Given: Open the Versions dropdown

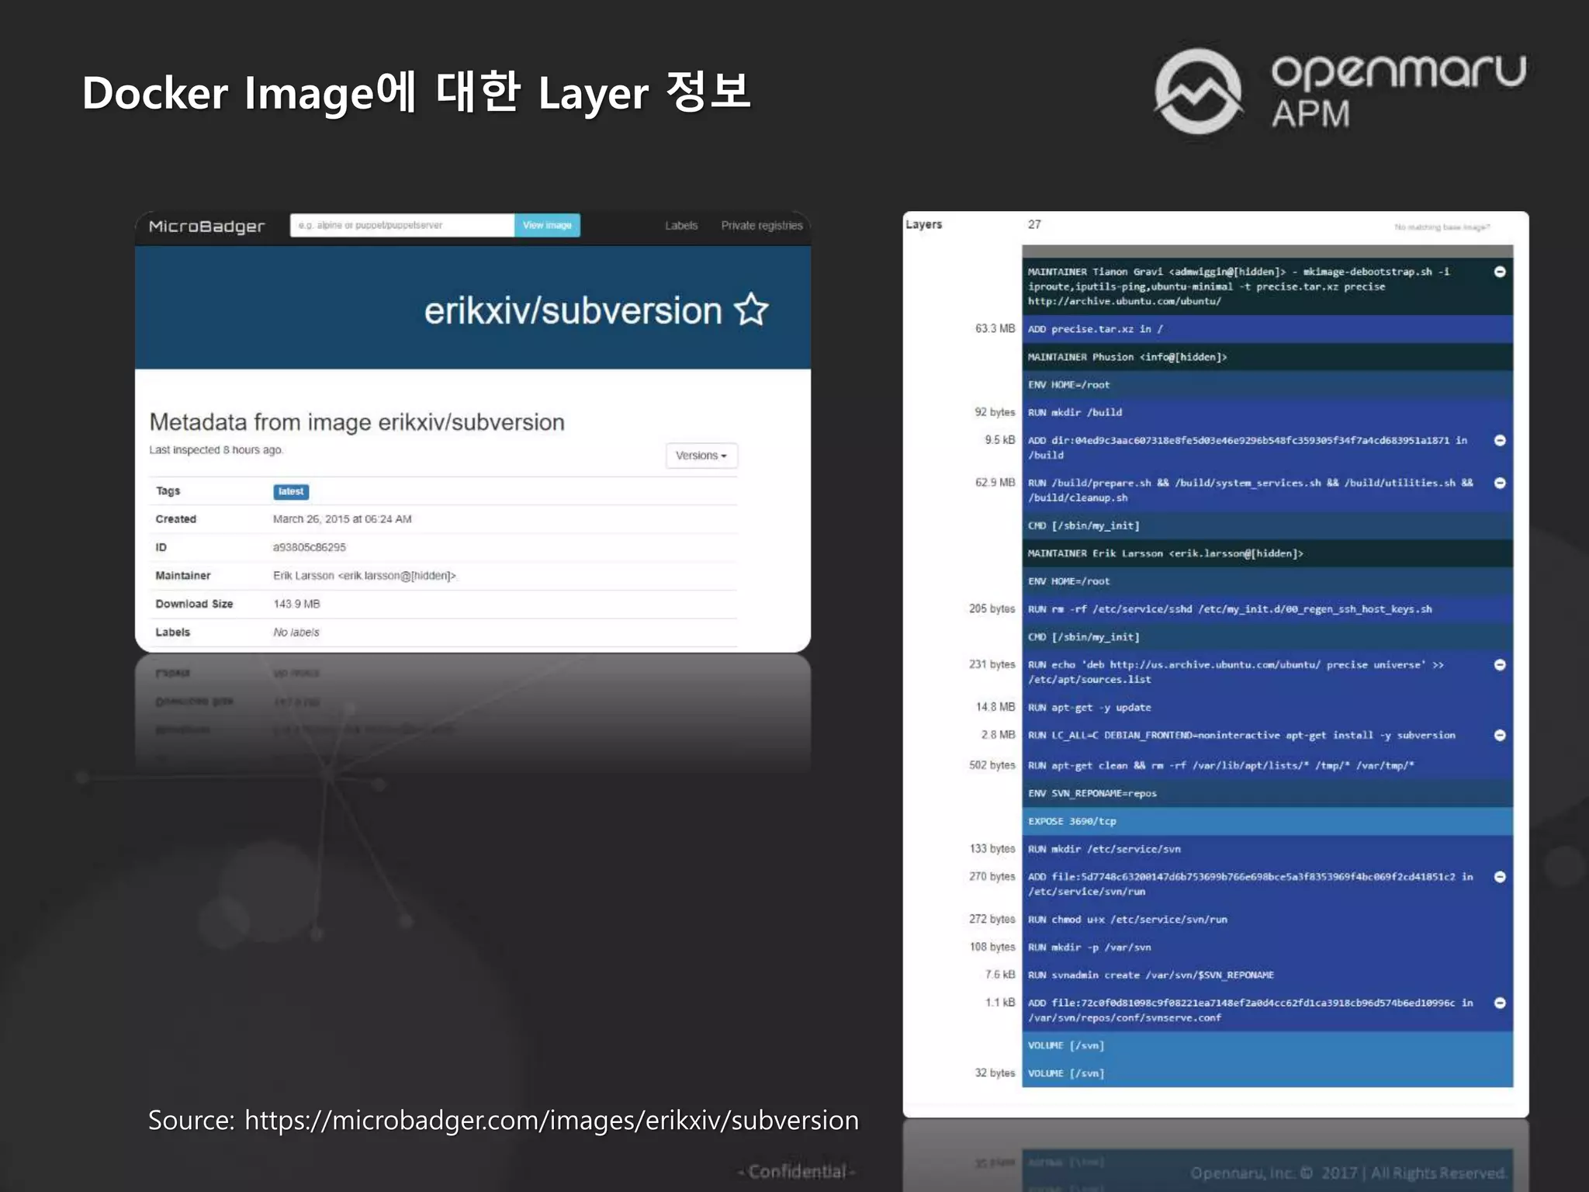Looking at the screenshot, I should click(701, 456).
